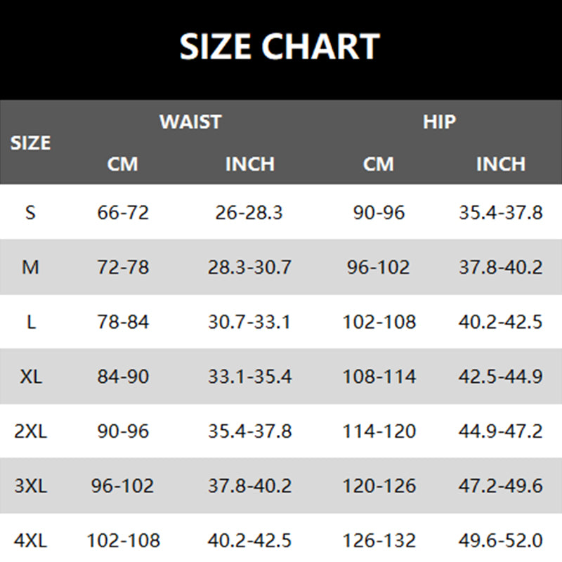Click the XL size row label
The image size is (562, 562).
point(30,377)
